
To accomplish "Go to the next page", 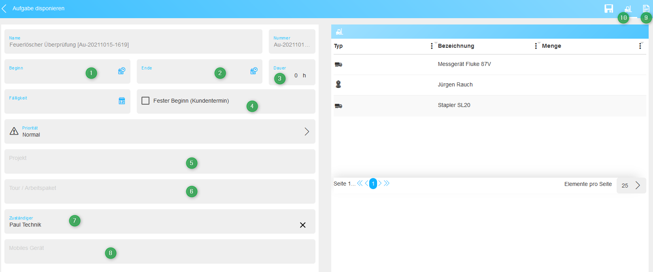I will click(x=380, y=183).
